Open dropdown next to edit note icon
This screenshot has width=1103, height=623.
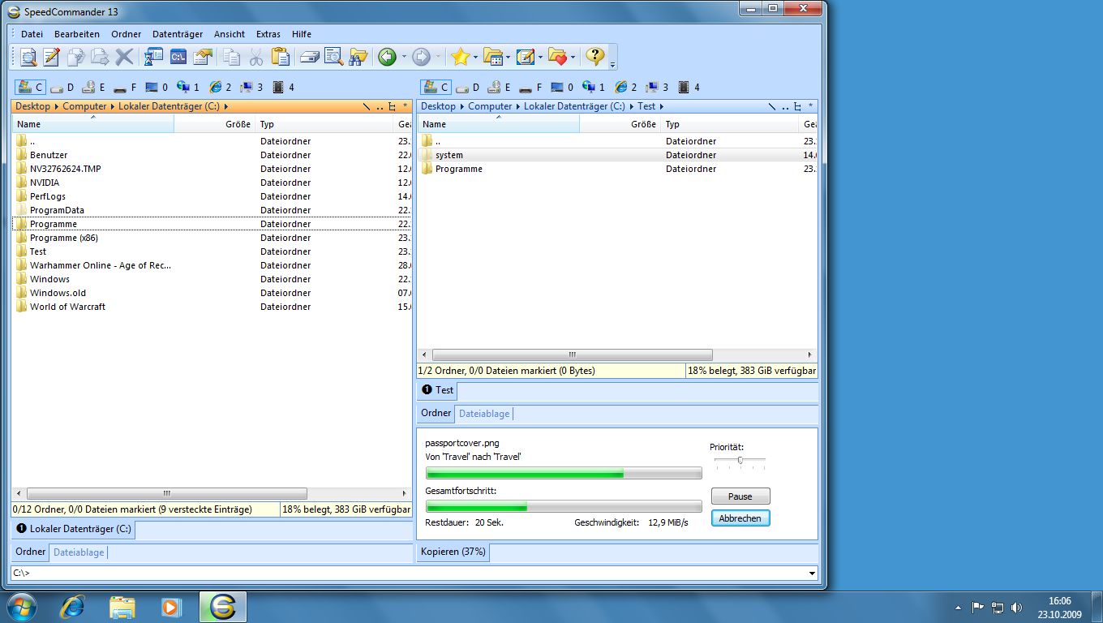(541, 57)
